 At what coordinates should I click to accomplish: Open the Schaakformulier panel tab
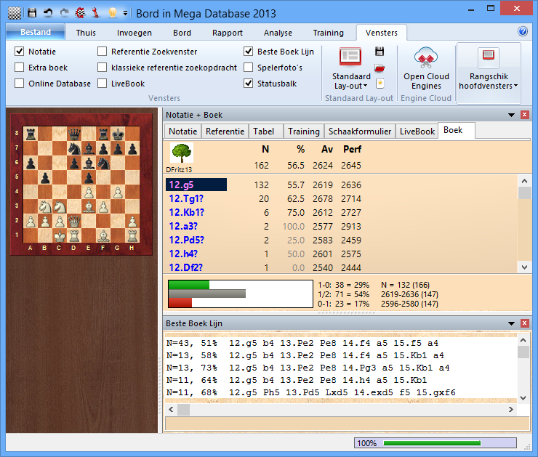pyautogui.click(x=360, y=132)
